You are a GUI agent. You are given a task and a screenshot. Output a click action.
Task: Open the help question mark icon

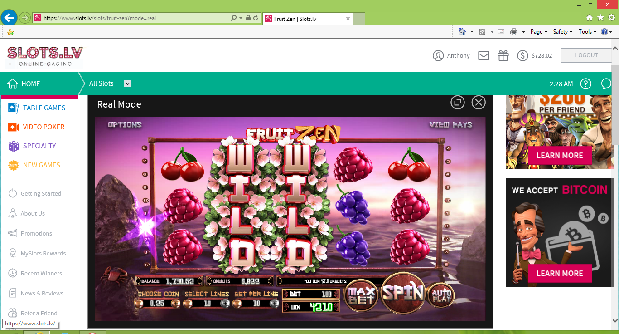click(x=586, y=83)
